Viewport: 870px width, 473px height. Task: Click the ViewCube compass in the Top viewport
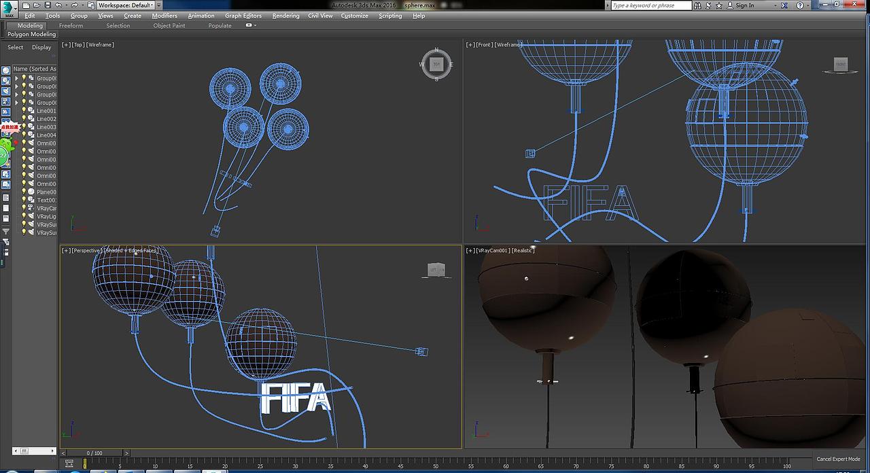tap(436, 65)
